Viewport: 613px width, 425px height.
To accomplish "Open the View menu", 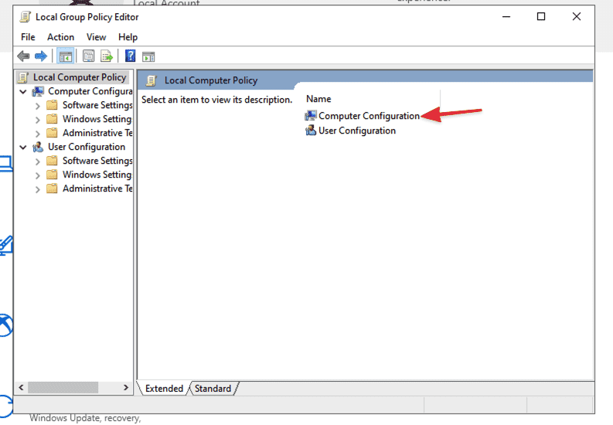I will click(96, 37).
